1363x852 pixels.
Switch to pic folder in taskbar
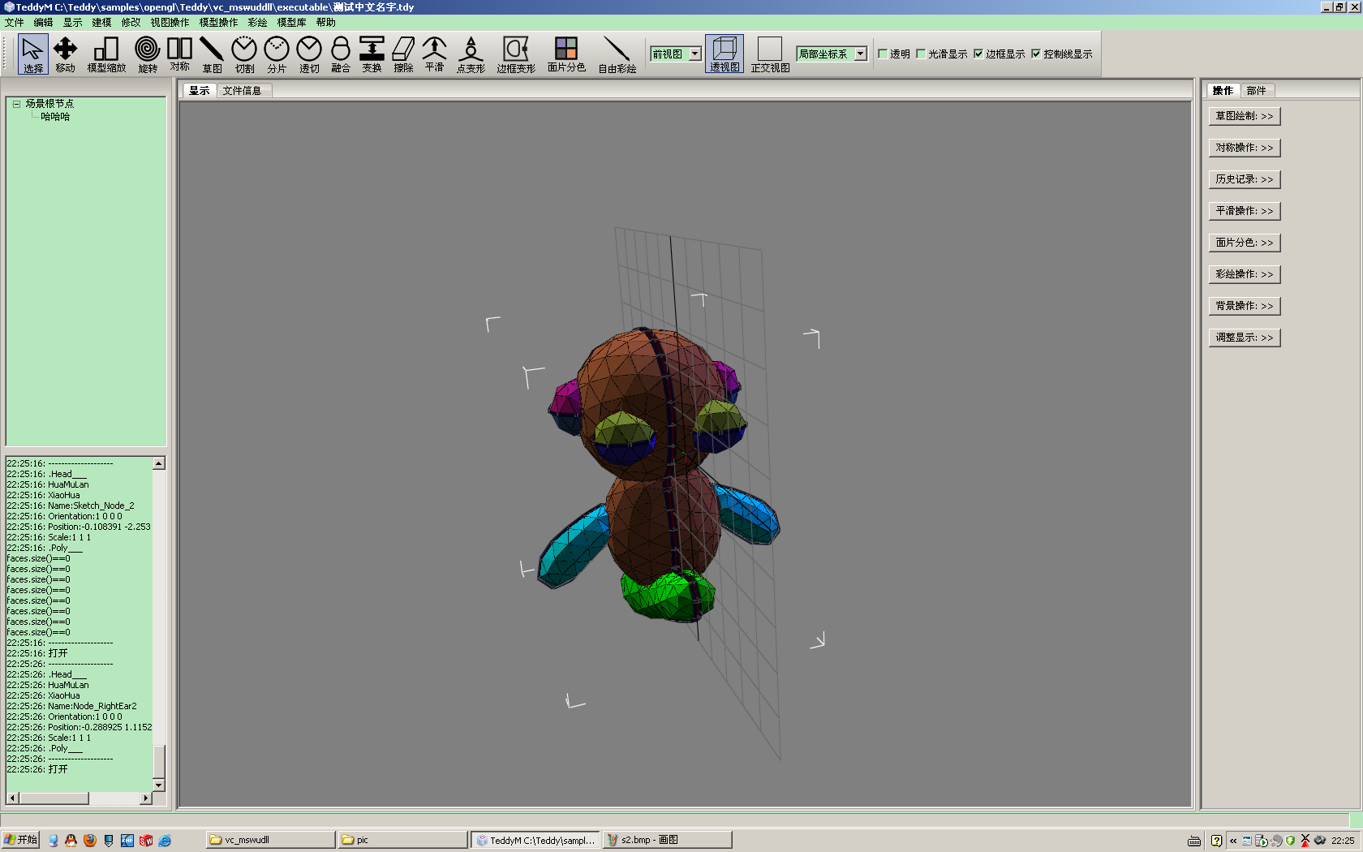[403, 840]
